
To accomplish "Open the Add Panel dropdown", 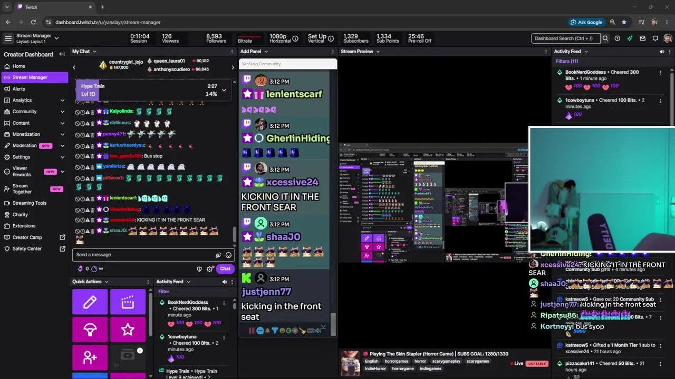I will coord(266,52).
